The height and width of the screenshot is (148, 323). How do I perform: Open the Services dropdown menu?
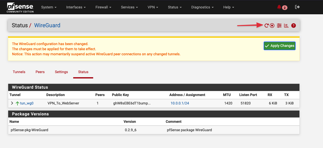[129, 7]
